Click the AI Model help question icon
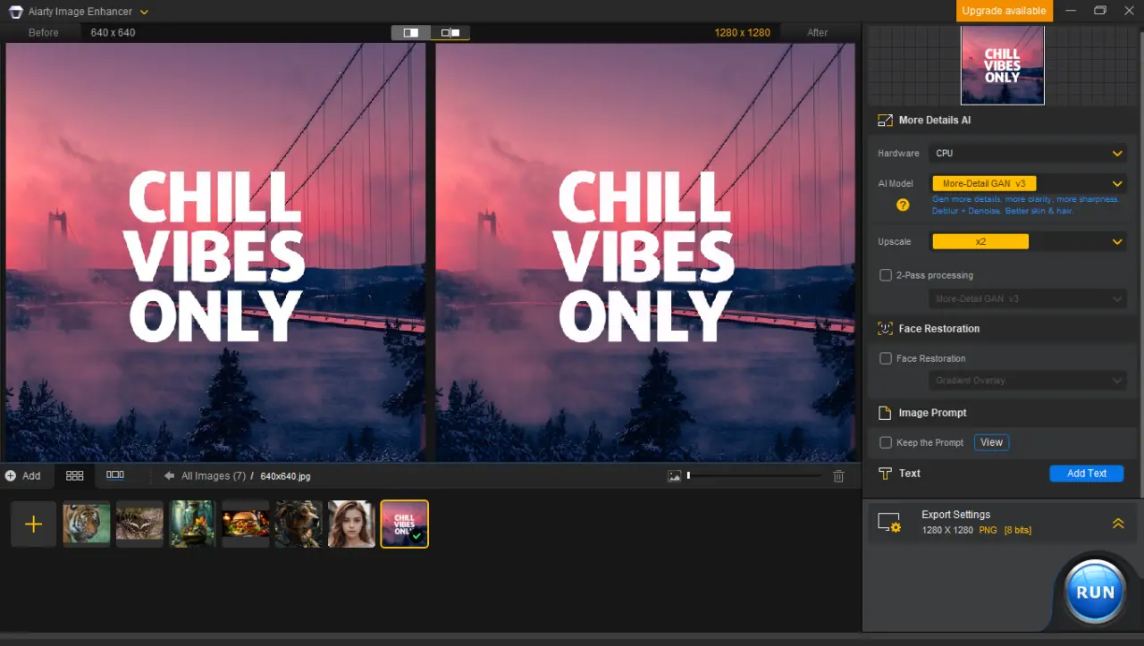1144x646 pixels. (x=903, y=205)
